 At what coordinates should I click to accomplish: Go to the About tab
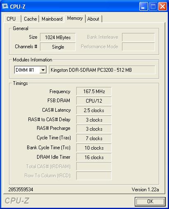pos(94,19)
